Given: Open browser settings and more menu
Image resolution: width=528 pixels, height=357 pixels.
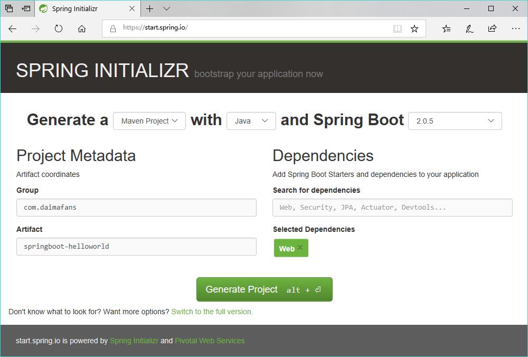Looking at the screenshot, I should [516, 29].
